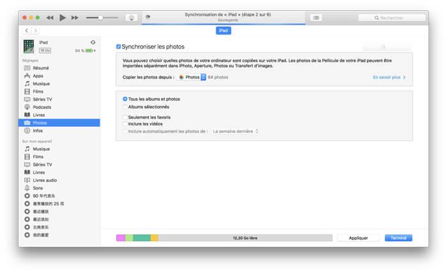Image resolution: width=447 pixels, height=273 pixels.
Task: Select Tous les albums et photos
Action: pos(125,99)
